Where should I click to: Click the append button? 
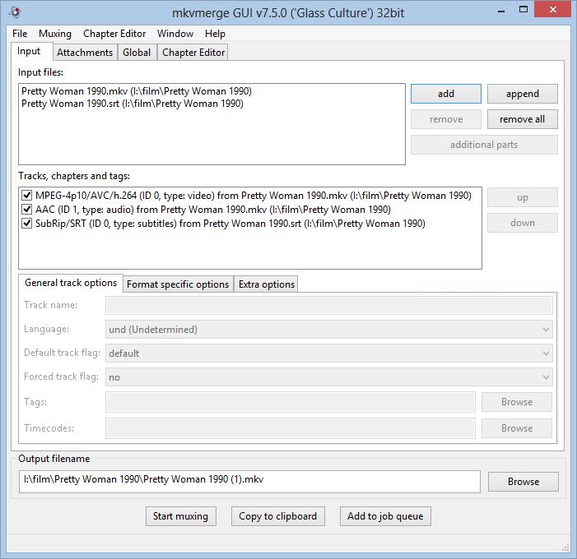pyautogui.click(x=523, y=94)
